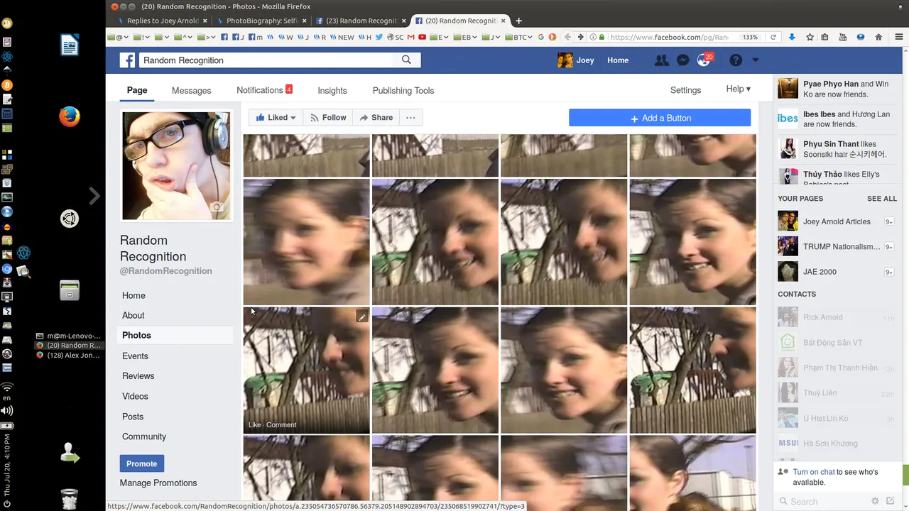Open the Messages page tab
Screen dimensions: 909x511
(191, 90)
